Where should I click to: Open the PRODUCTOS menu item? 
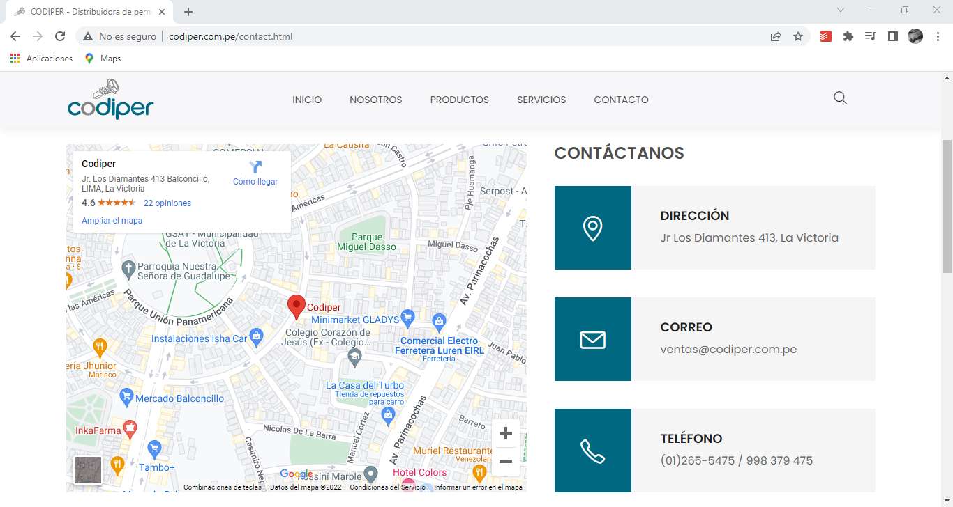click(x=460, y=100)
